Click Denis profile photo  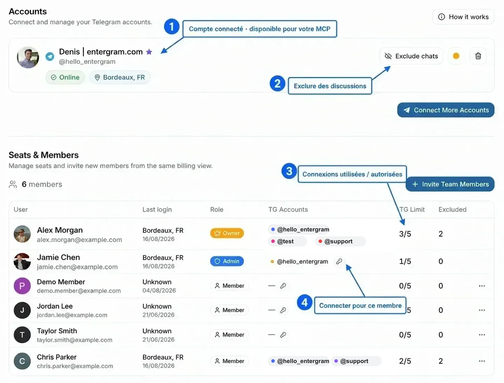pos(28,57)
